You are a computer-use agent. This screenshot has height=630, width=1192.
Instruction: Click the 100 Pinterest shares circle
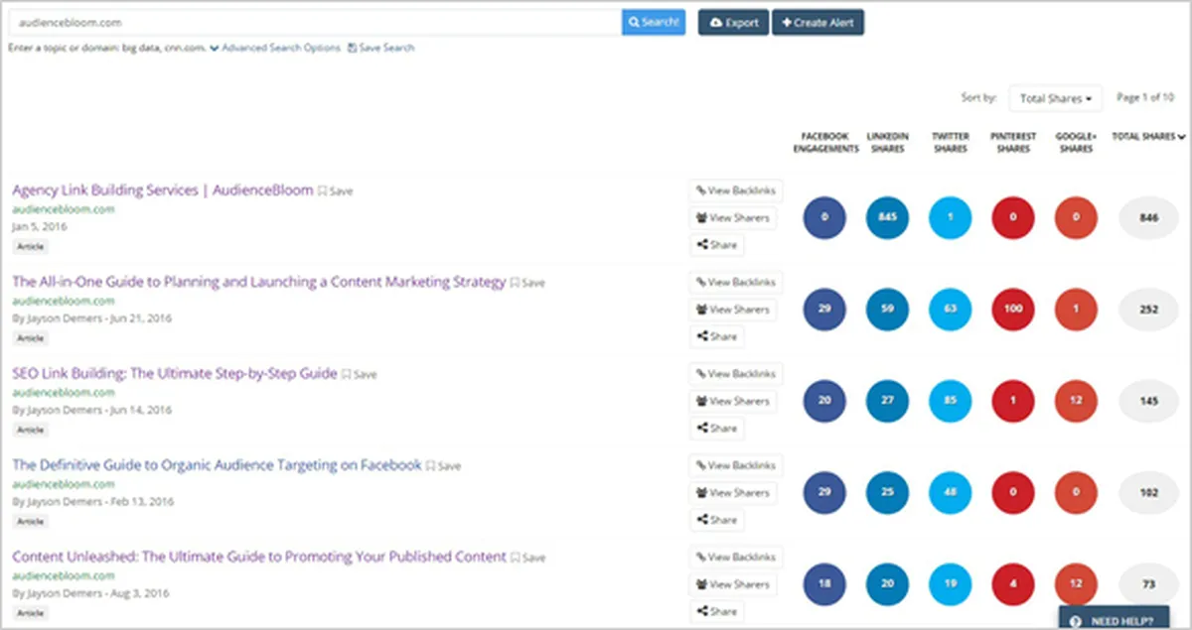[1013, 310]
